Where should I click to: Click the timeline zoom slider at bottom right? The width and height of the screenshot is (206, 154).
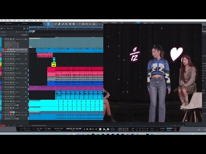(178, 125)
